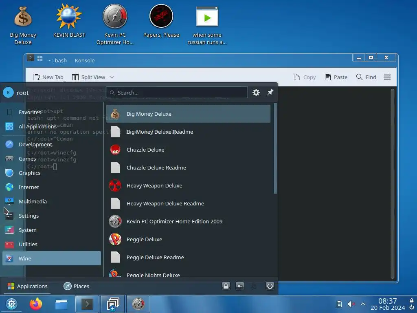Click the multi-window icon on the taskbar
Image resolution: width=417 pixels, height=313 pixels.
pyautogui.click(x=113, y=304)
